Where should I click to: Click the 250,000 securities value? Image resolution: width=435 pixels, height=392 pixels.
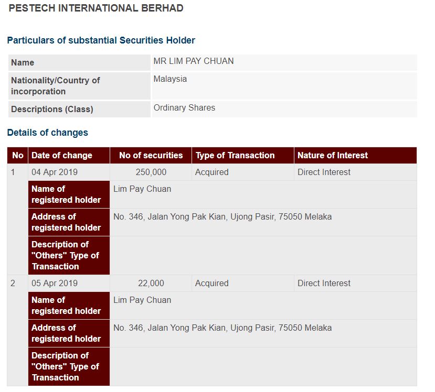click(151, 172)
